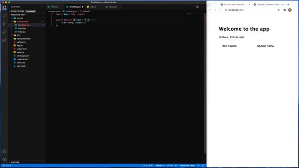Open notifications bell in status bar

pos(203,166)
